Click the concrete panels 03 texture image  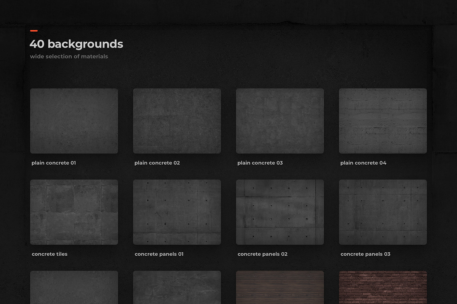[383, 212]
